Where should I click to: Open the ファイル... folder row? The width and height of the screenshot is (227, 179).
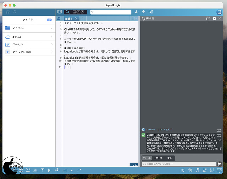(x=29, y=28)
